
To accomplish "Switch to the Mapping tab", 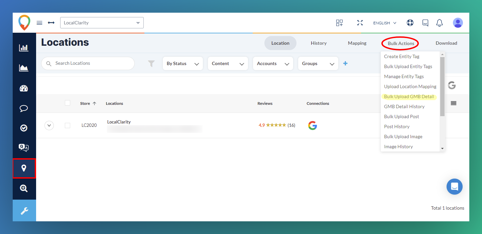I will [x=357, y=43].
